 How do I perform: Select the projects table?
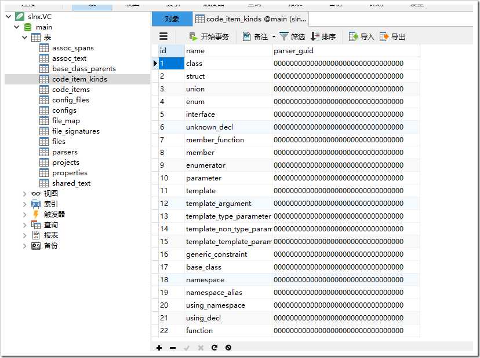tap(66, 162)
